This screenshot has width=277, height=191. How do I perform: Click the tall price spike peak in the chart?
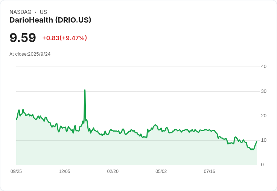coord(85,90)
